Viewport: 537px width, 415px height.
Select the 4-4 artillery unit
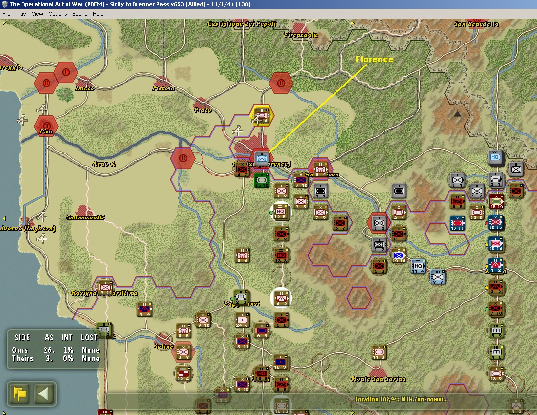144,309
